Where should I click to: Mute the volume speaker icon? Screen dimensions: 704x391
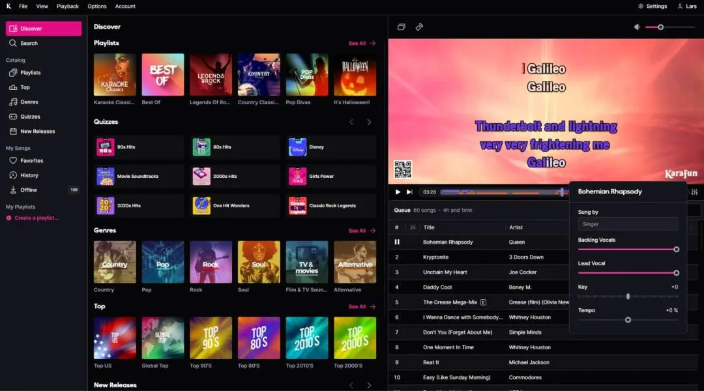637,27
